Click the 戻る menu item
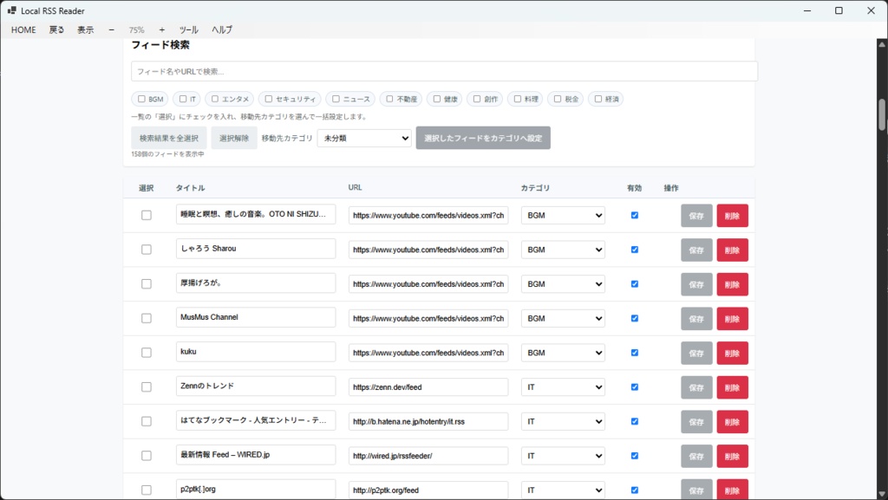Image resolution: width=888 pixels, height=500 pixels. 56,30
